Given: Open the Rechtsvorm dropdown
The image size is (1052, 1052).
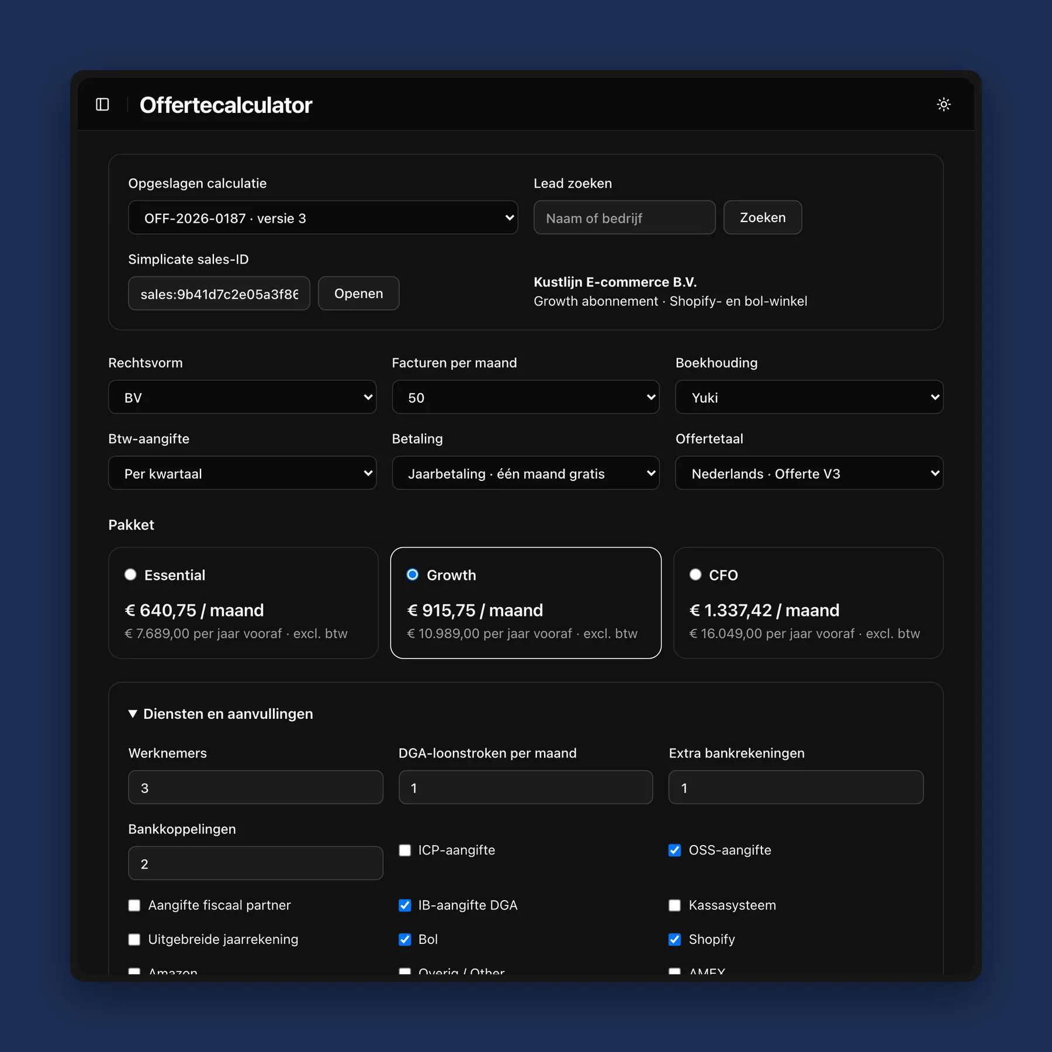Looking at the screenshot, I should pyautogui.click(x=242, y=397).
